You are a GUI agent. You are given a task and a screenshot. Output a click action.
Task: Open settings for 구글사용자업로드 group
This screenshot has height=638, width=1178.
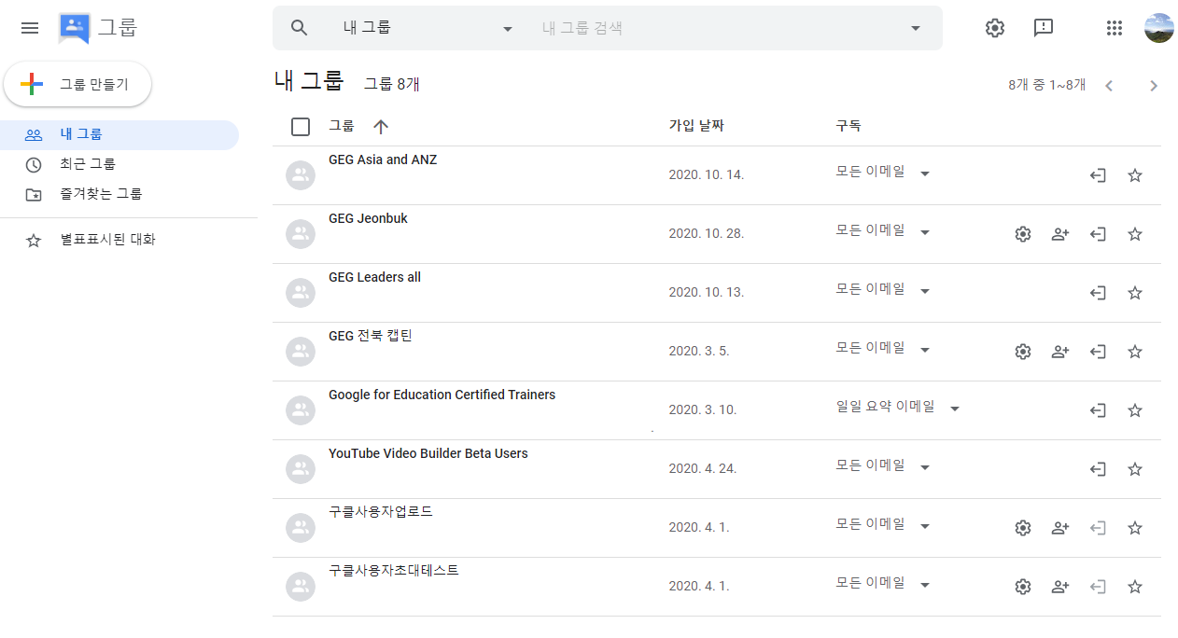point(1023,528)
